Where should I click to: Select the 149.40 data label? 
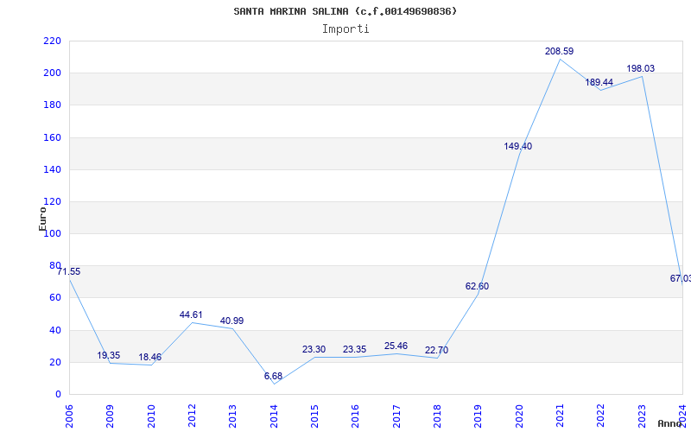coord(517,146)
